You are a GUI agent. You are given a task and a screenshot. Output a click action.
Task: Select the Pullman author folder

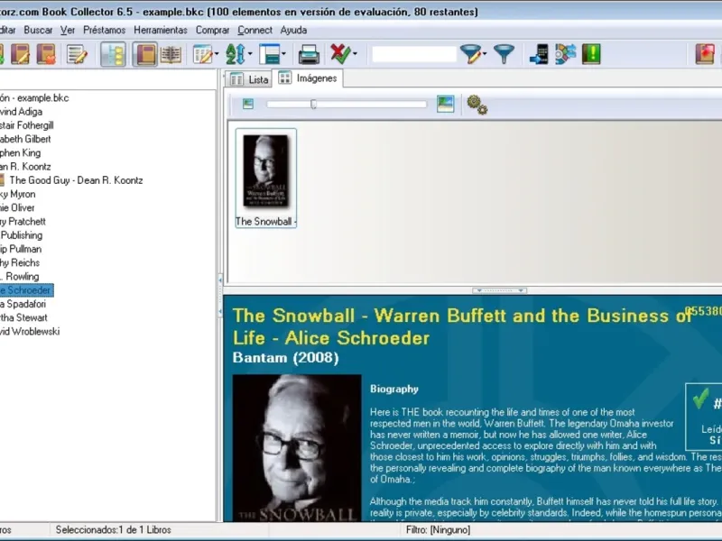pyautogui.click(x=21, y=249)
